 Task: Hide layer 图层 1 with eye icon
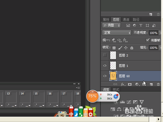coord(105,66)
